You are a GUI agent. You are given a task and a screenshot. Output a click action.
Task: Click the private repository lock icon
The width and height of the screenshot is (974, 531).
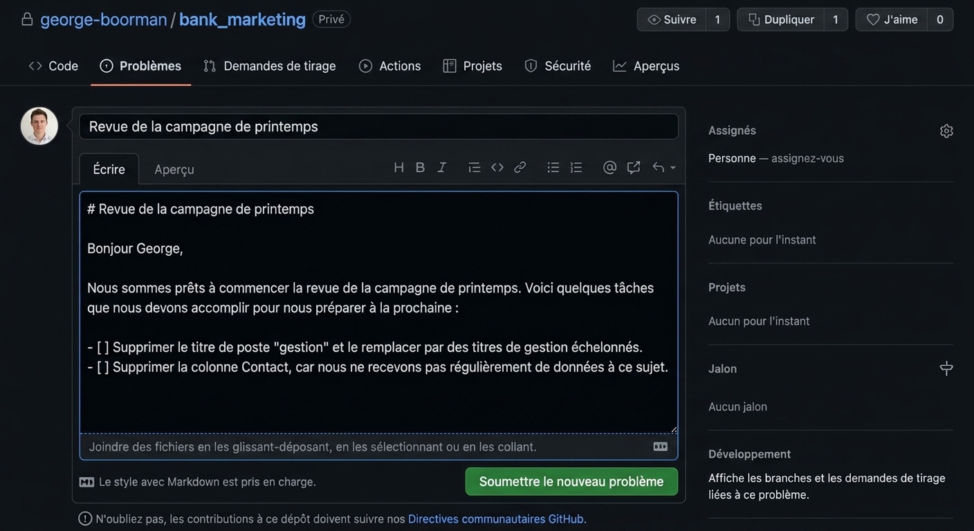(27, 19)
